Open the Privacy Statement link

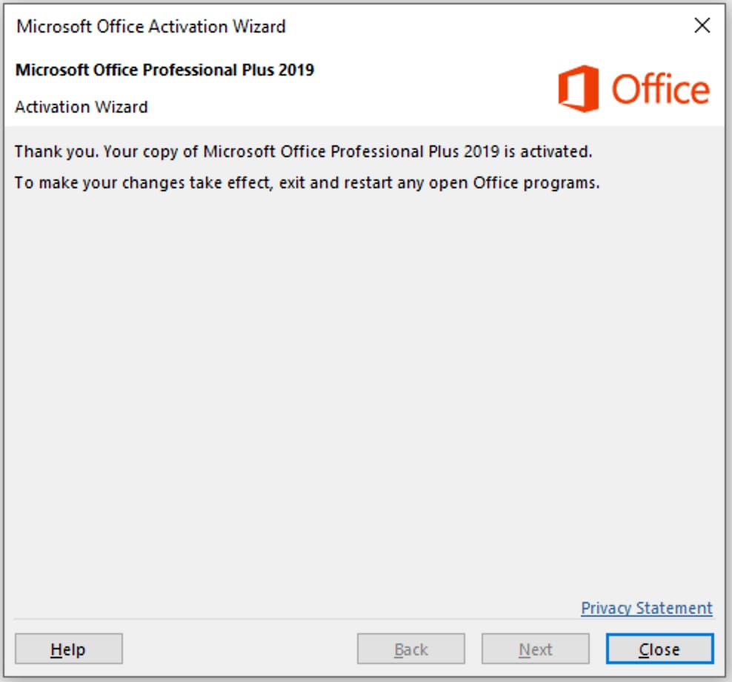pos(646,608)
